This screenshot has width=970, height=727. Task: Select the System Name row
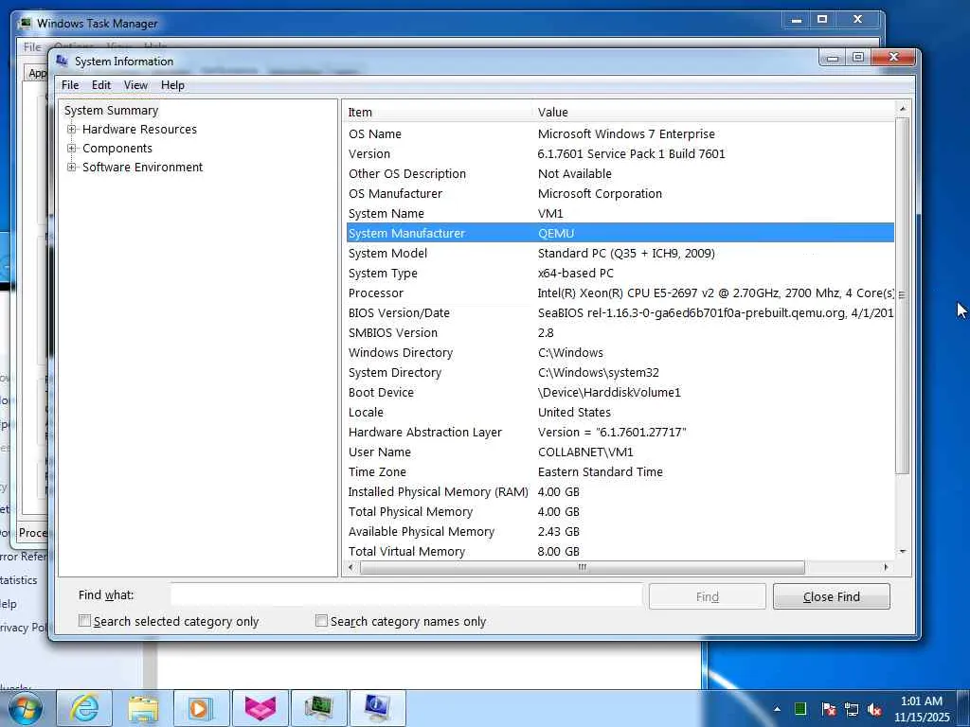click(x=620, y=213)
